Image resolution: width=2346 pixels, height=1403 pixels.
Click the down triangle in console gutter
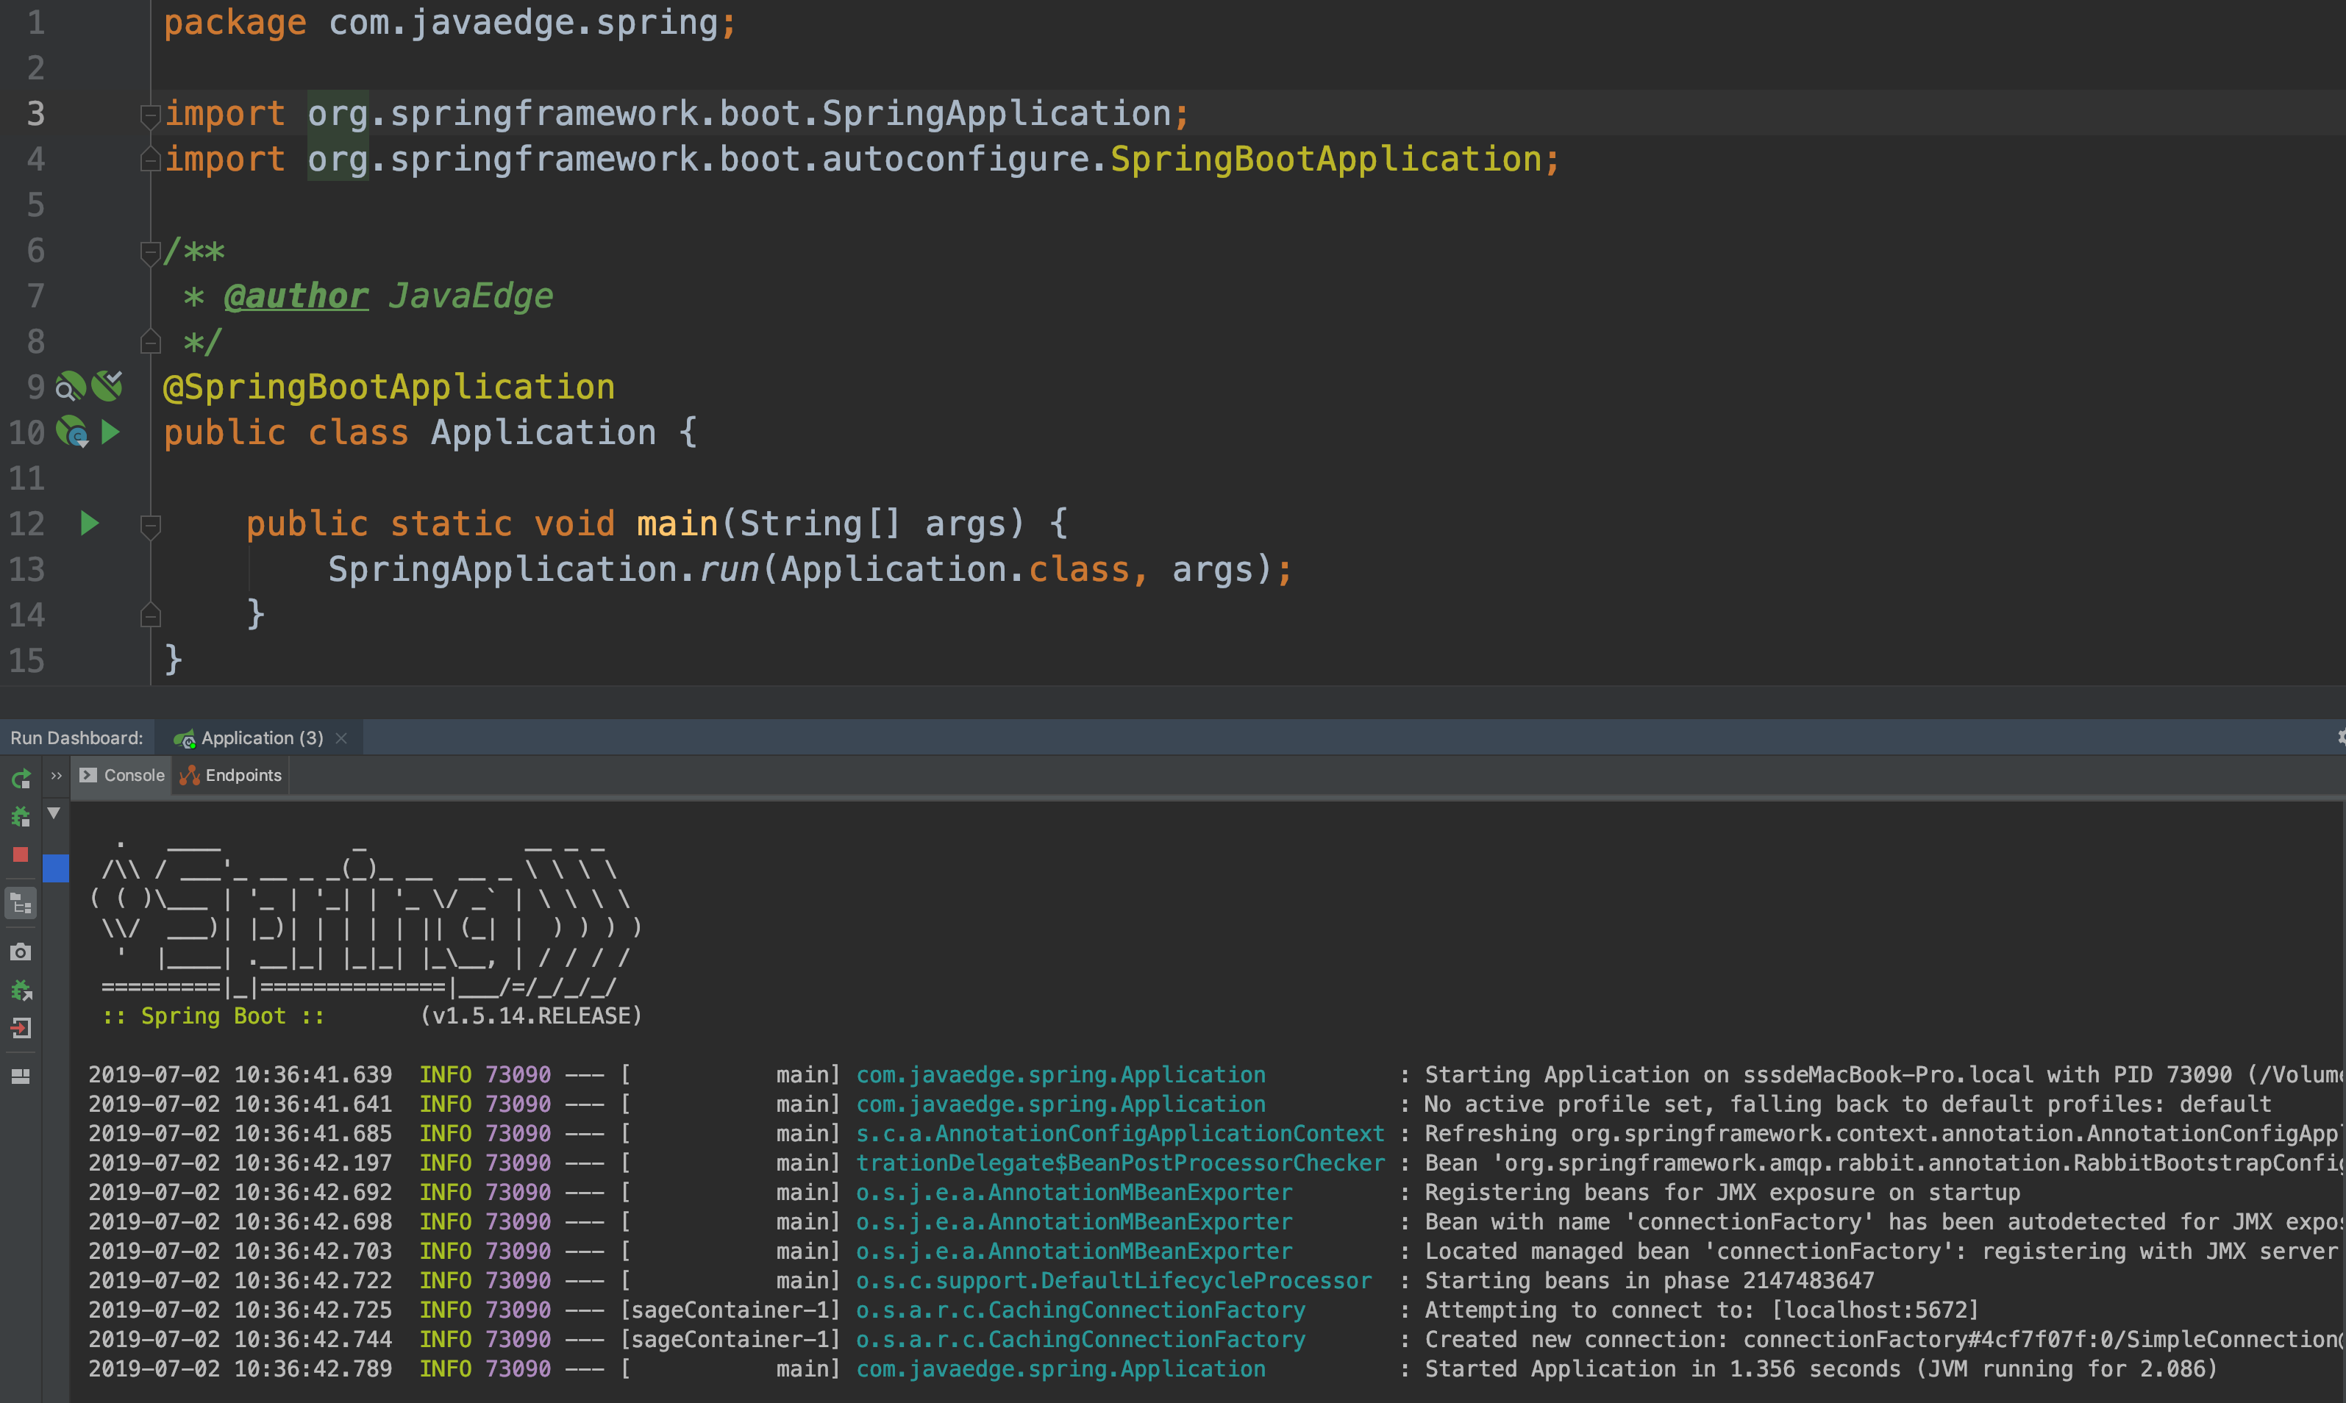(55, 813)
